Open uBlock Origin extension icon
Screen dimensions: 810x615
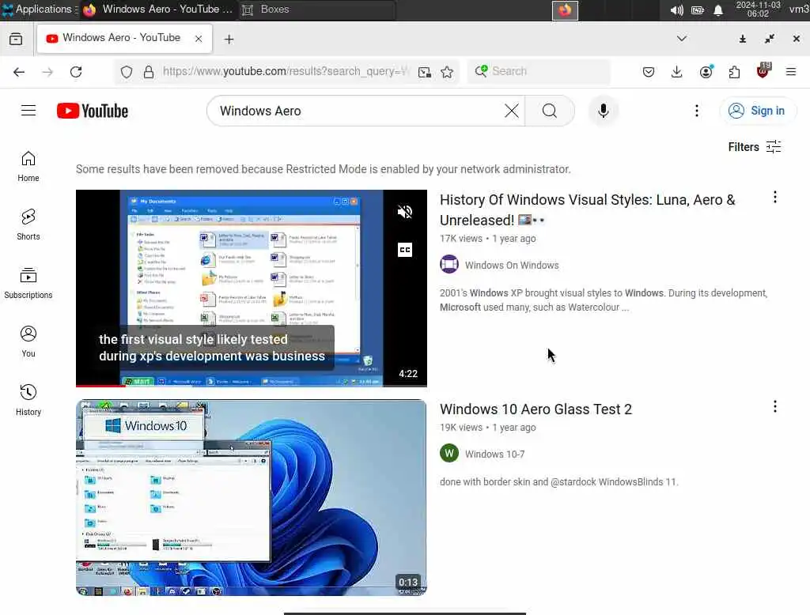tap(763, 70)
